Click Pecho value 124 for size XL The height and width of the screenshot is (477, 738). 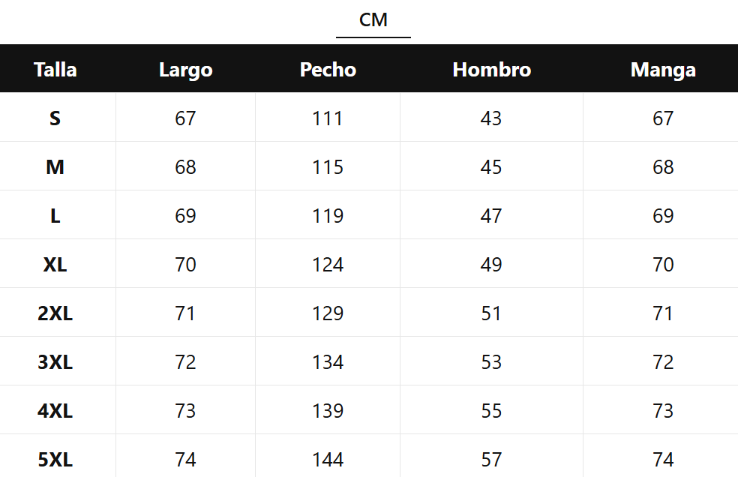point(328,265)
